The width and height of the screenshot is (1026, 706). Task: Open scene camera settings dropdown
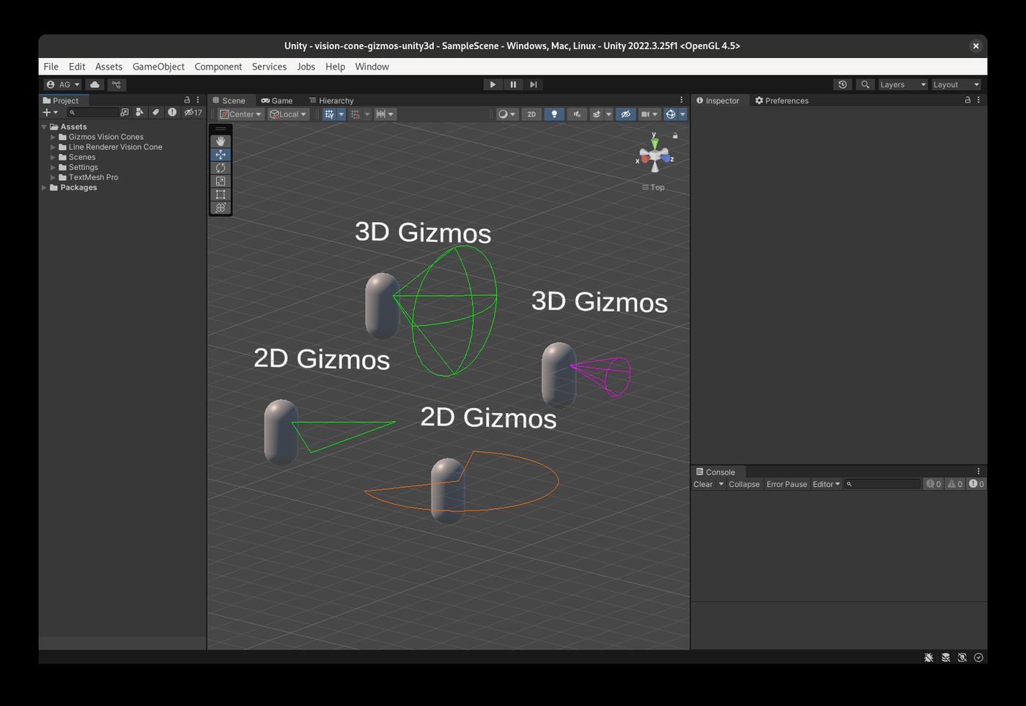[649, 114]
